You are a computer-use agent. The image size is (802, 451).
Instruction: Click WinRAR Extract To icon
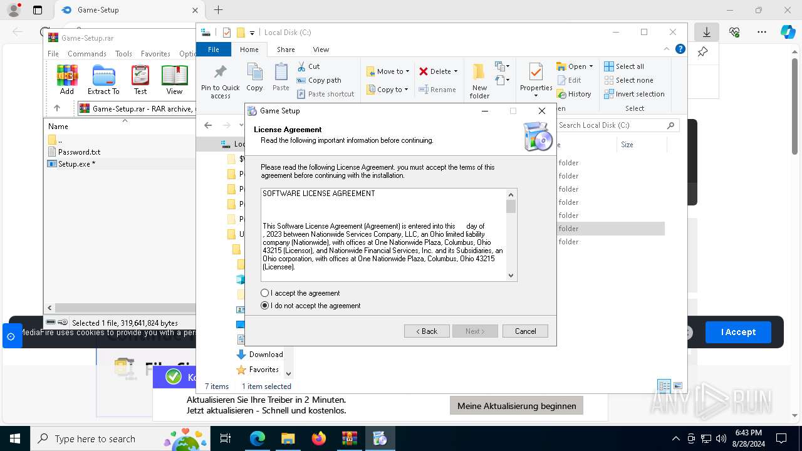103,80
